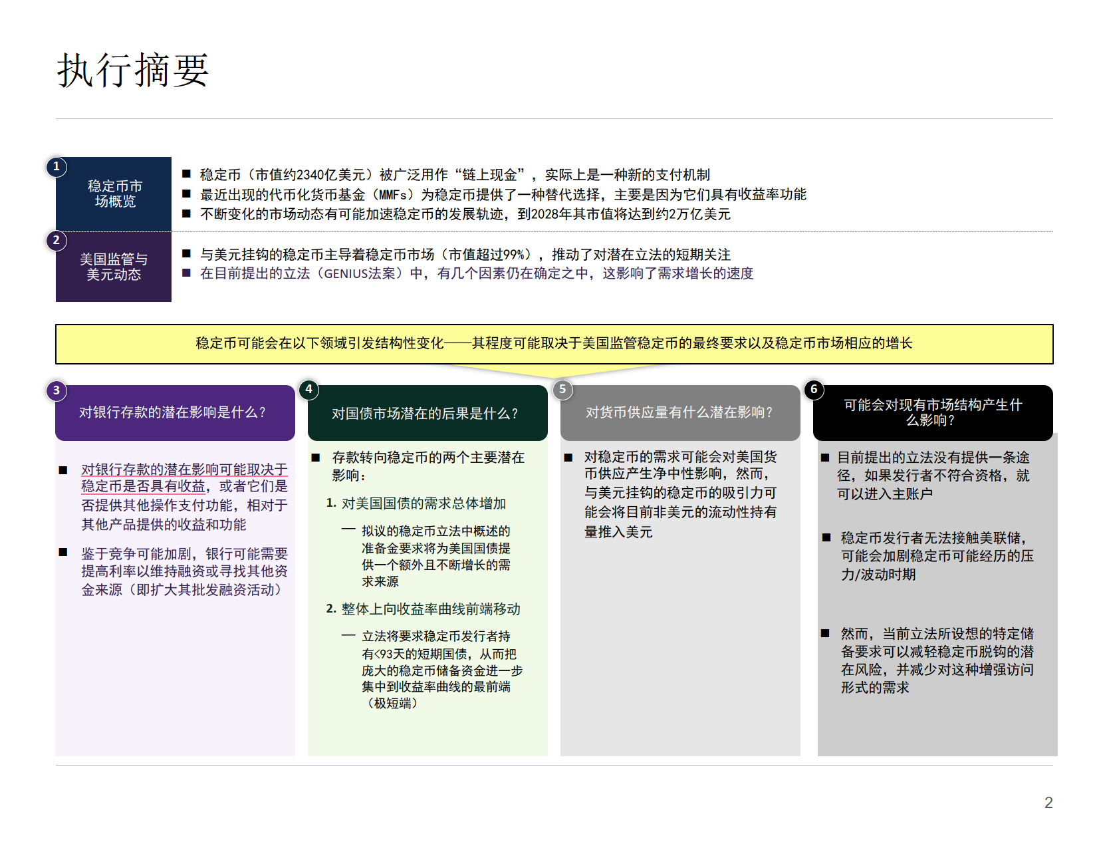Click the 可能会对现有市场结构产生什么影响 black header

[x=933, y=412]
